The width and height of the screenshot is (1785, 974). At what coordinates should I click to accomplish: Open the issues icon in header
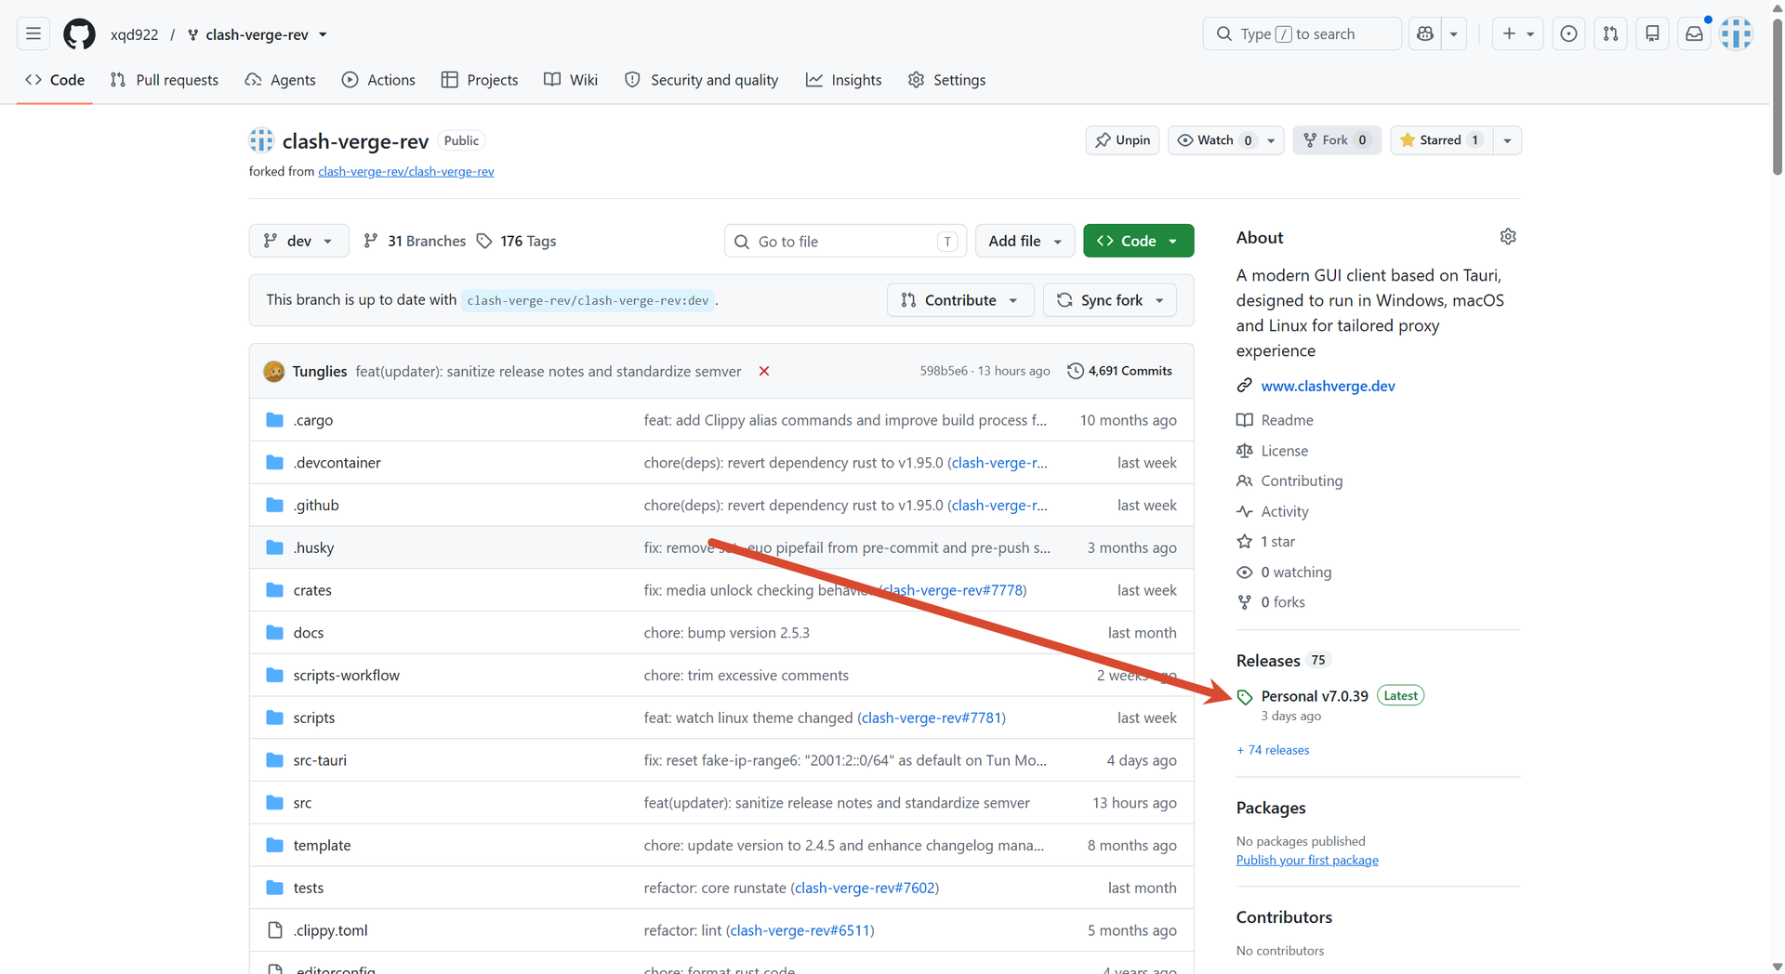[1568, 34]
